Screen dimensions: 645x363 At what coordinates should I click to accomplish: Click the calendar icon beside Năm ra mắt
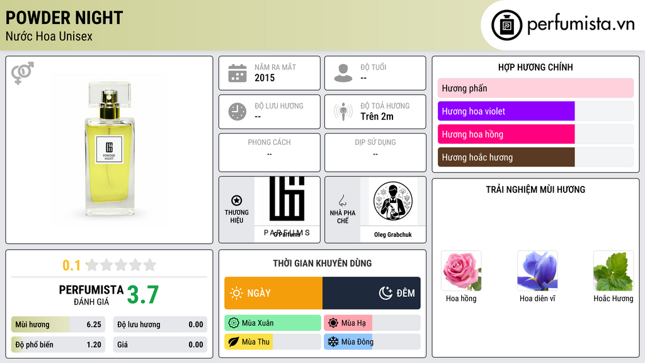tap(237, 73)
